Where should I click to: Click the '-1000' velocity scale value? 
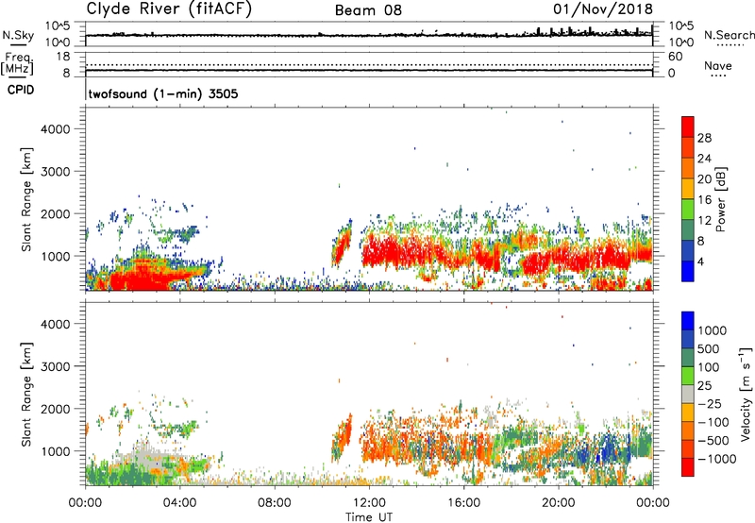[x=716, y=459]
